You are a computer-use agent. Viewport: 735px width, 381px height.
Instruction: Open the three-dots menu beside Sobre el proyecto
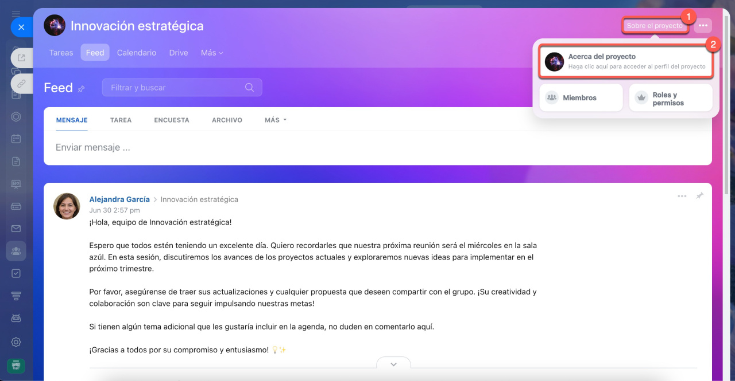tap(703, 26)
